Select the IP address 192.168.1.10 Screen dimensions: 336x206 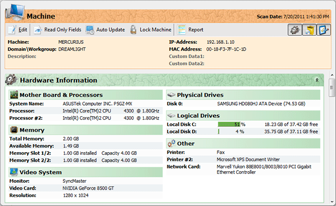220,42
